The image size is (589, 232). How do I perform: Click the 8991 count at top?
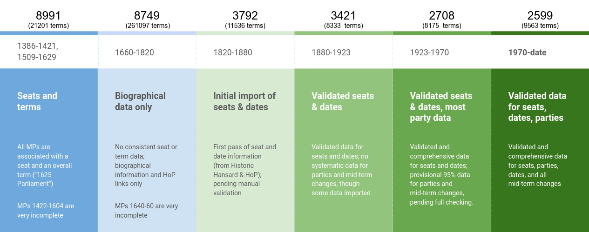pos(48,16)
